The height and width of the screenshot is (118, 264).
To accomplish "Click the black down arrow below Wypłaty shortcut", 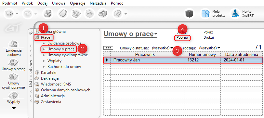I will click(x=14, y=108).
